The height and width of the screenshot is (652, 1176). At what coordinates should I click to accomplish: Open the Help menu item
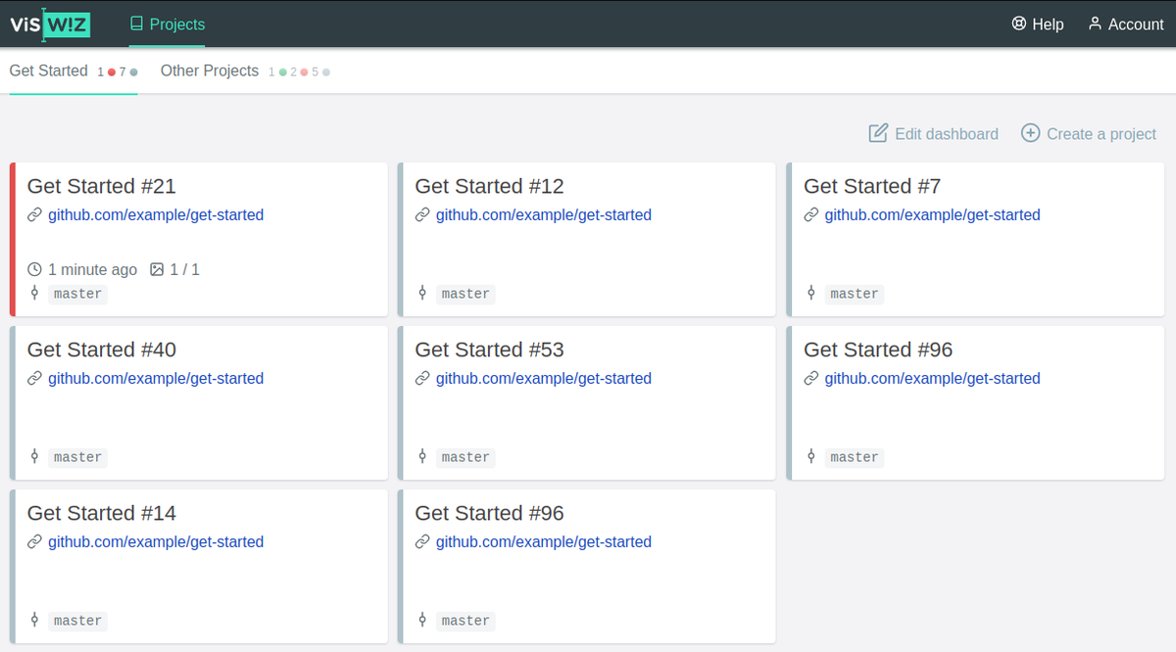1038,23
